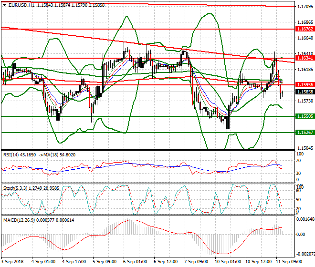Select the 1.15505 green level label
The image size is (315, 267).
(x=305, y=116)
